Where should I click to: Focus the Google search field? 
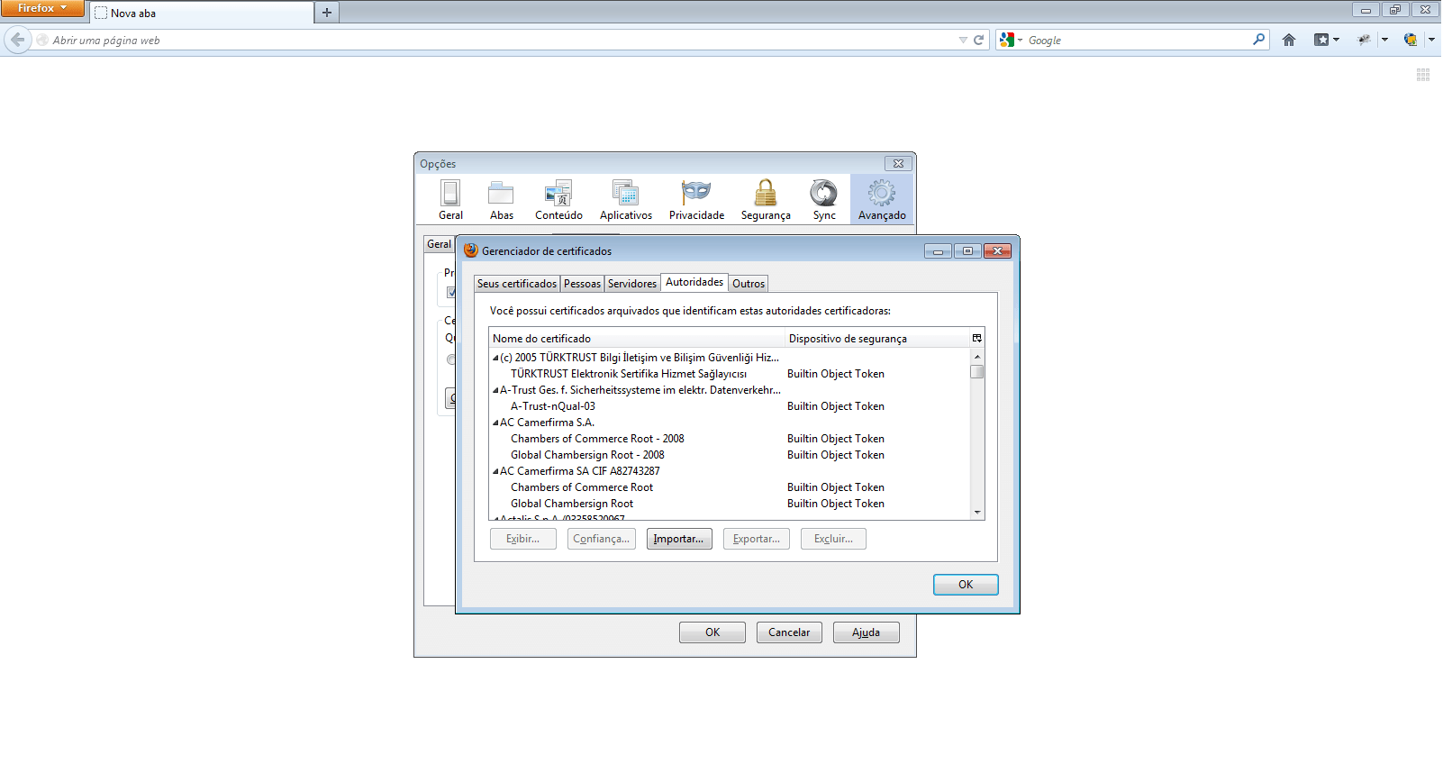tap(1138, 40)
